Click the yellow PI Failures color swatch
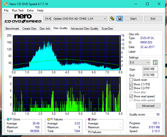Viewport: 167px width, 137px height. click(x=48, y=119)
